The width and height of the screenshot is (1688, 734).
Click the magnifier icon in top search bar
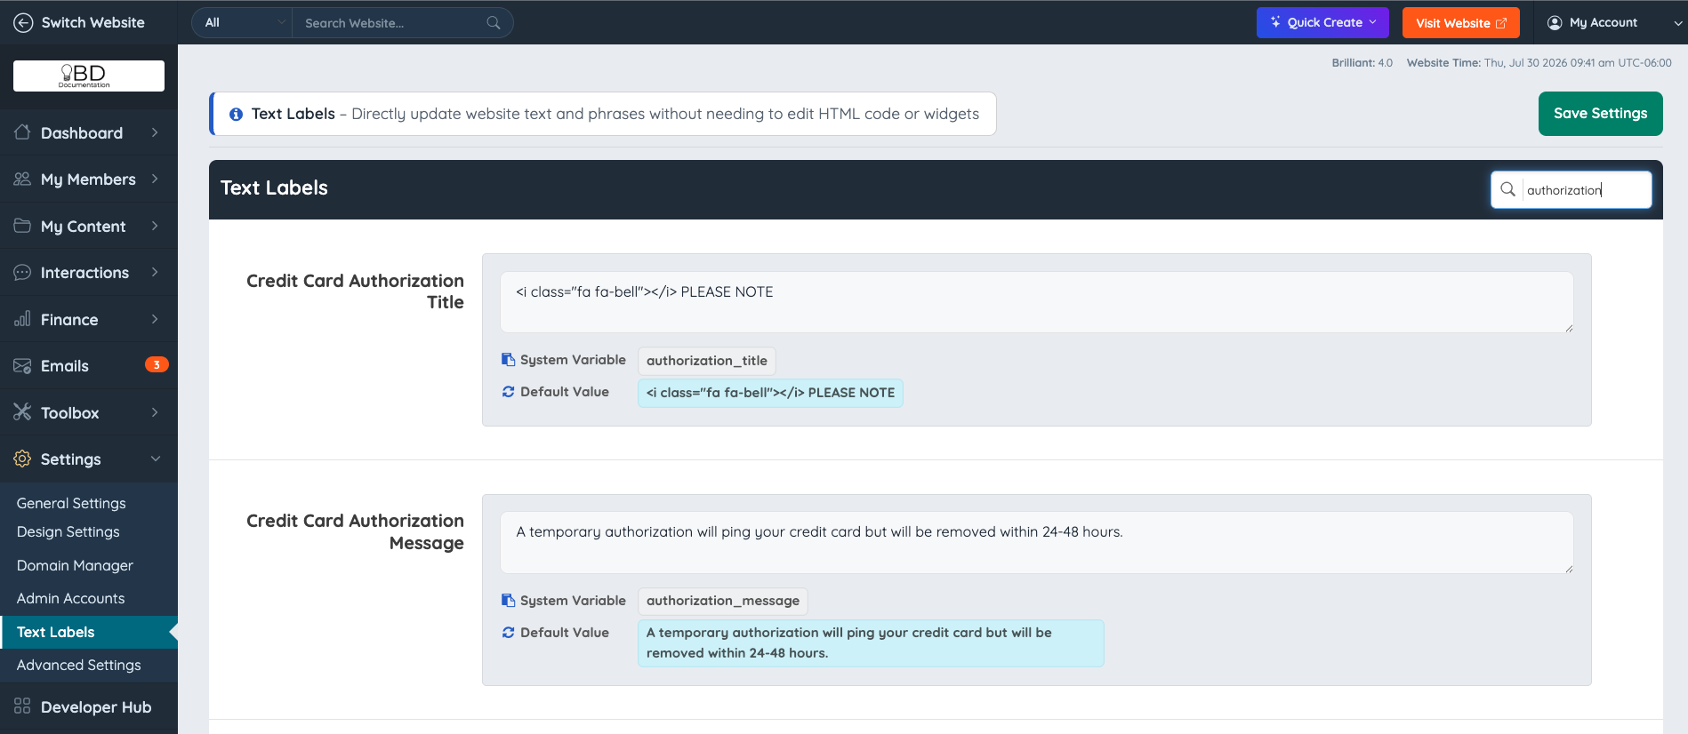pos(494,23)
